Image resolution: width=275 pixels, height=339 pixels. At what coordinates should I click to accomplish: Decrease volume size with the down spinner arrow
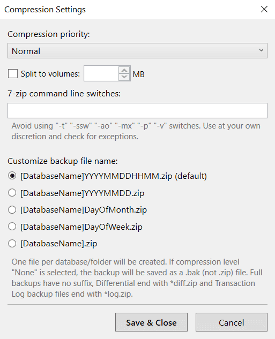point(124,77)
